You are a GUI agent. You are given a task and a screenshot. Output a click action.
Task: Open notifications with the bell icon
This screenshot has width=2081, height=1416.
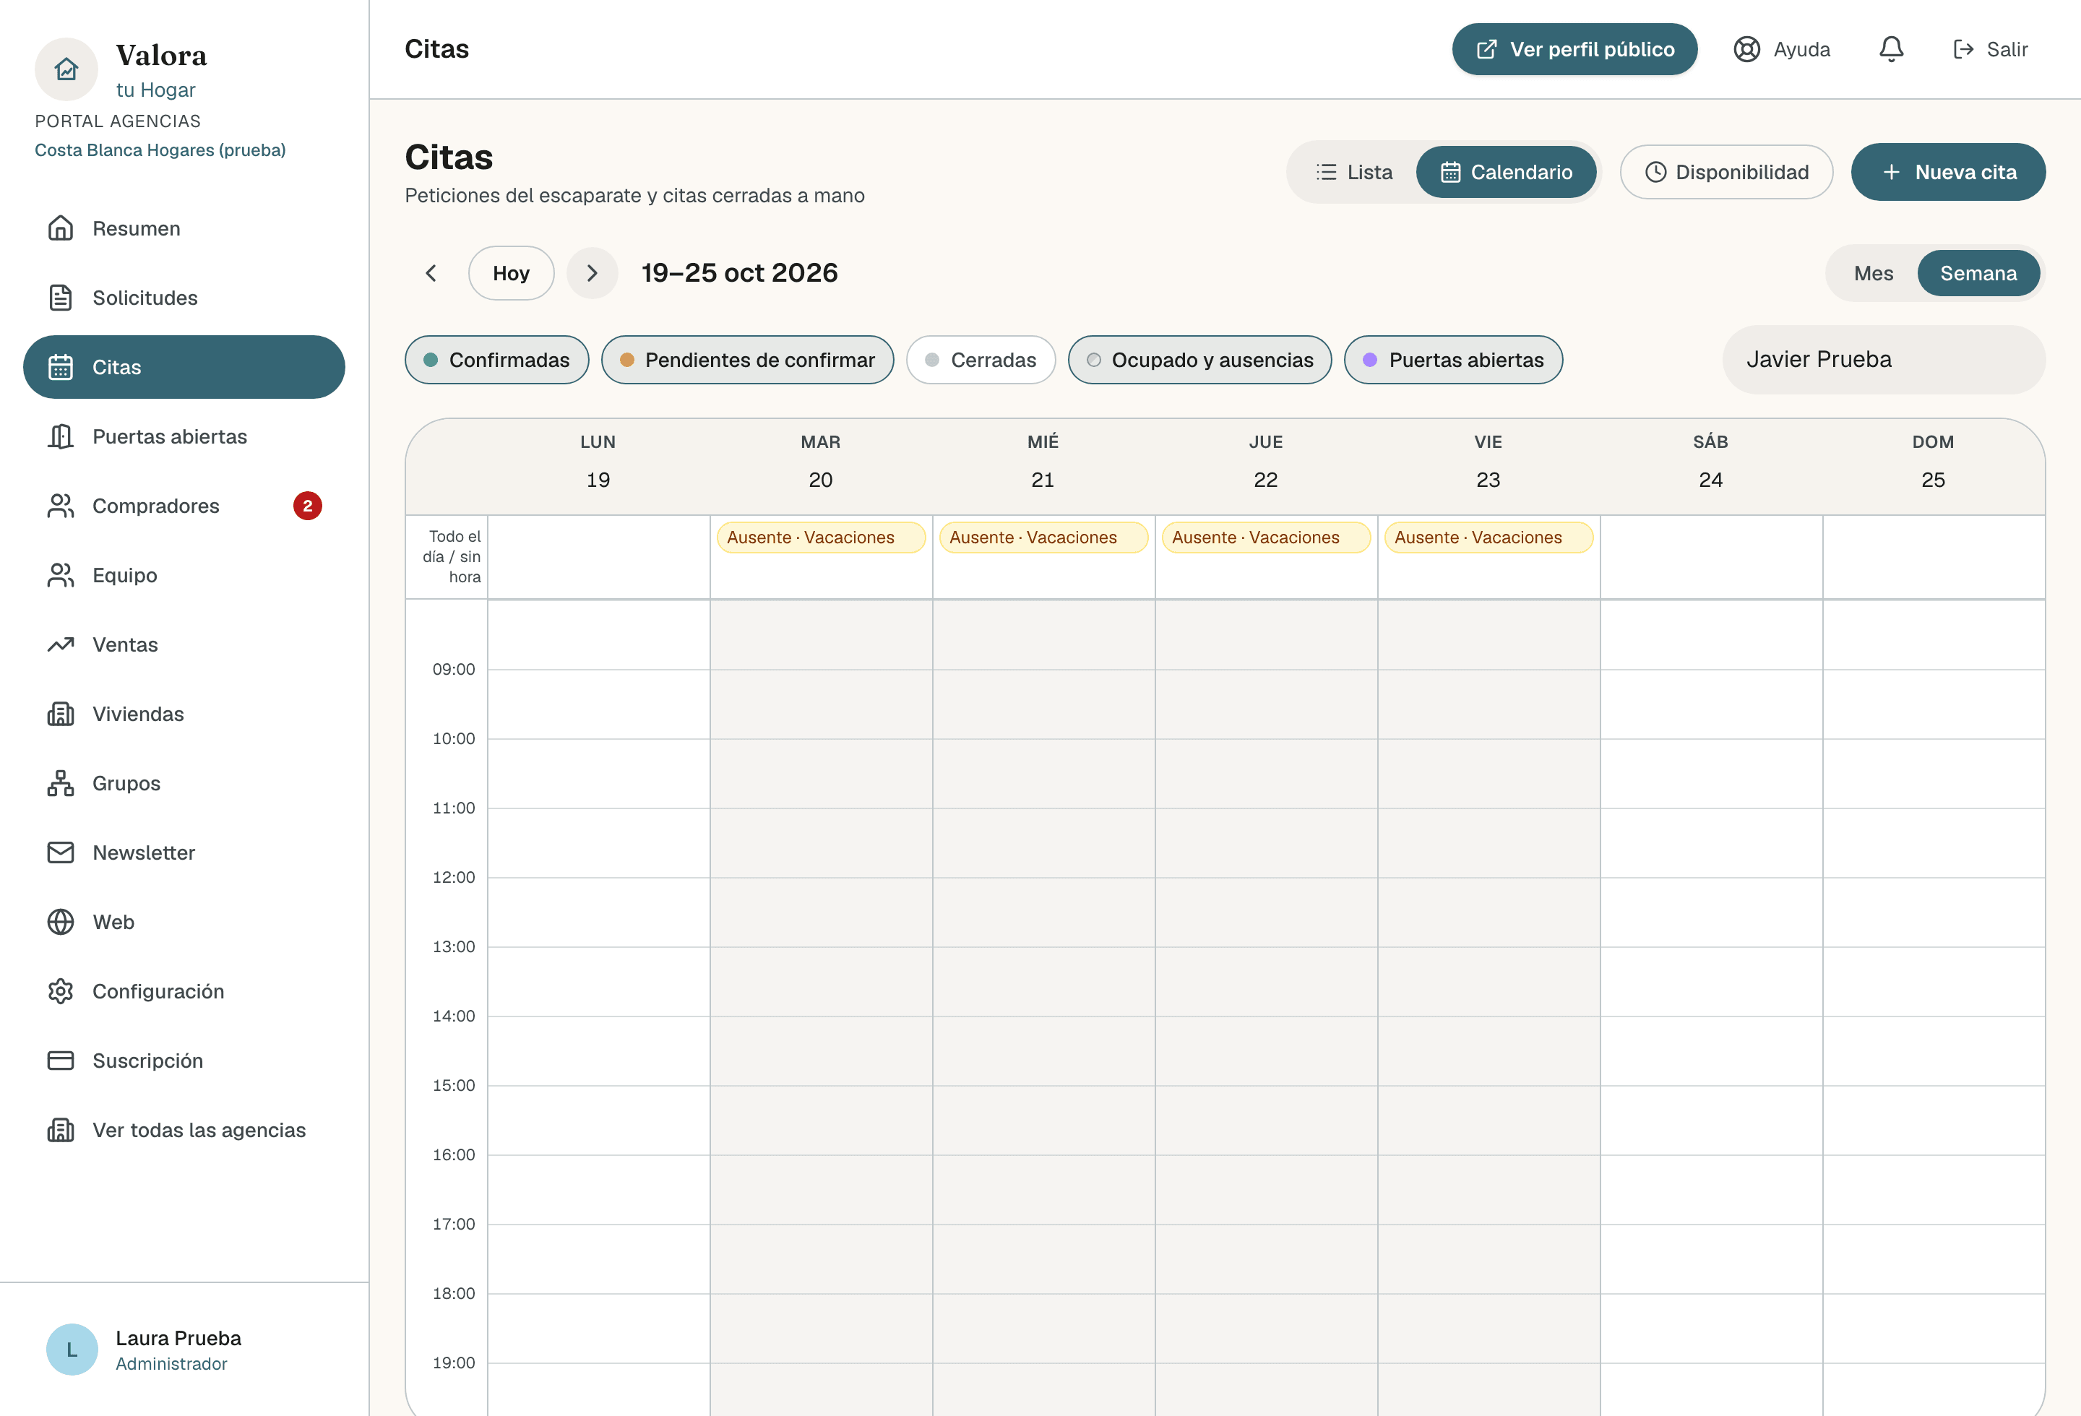[x=1891, y=49]
